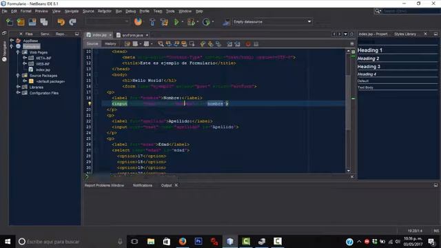Toggle Bookmark editor toolbar icon
The width and height of the screenshot is (441, 248).
point(218,44)
